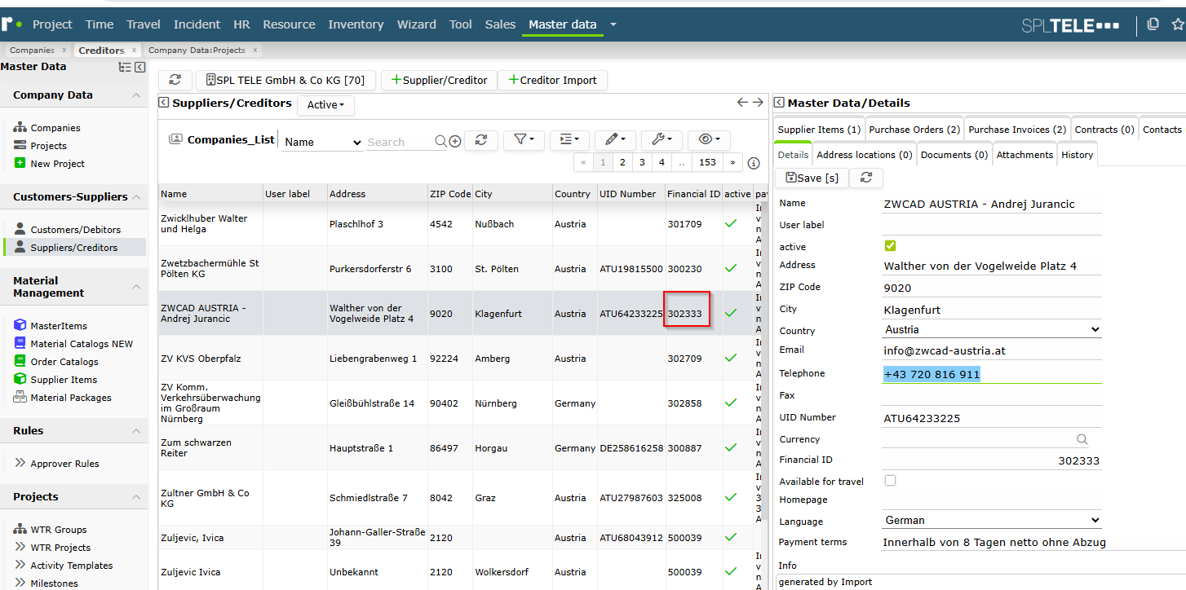Switch to the History tab

tap(1077, 155)
